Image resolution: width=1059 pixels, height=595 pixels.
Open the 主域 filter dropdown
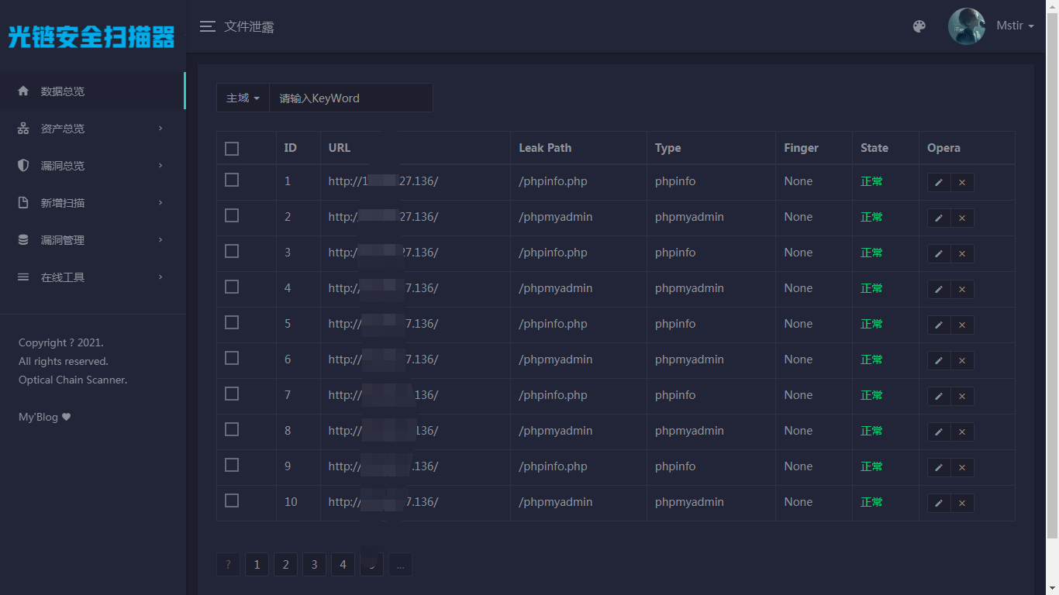coord(243,98)
